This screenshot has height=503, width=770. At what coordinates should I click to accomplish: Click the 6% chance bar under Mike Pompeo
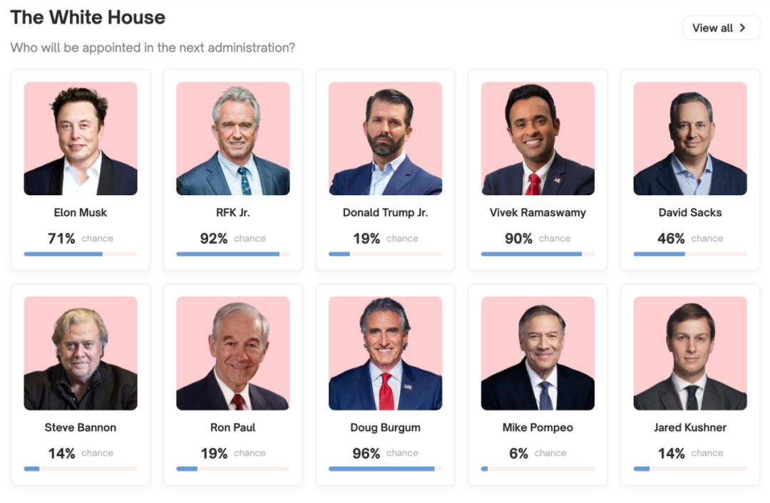[x=538, y=469]
